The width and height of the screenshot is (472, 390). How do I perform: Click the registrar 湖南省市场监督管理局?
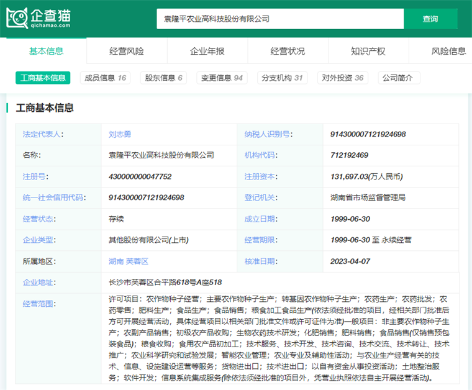(x=368, y=197)
